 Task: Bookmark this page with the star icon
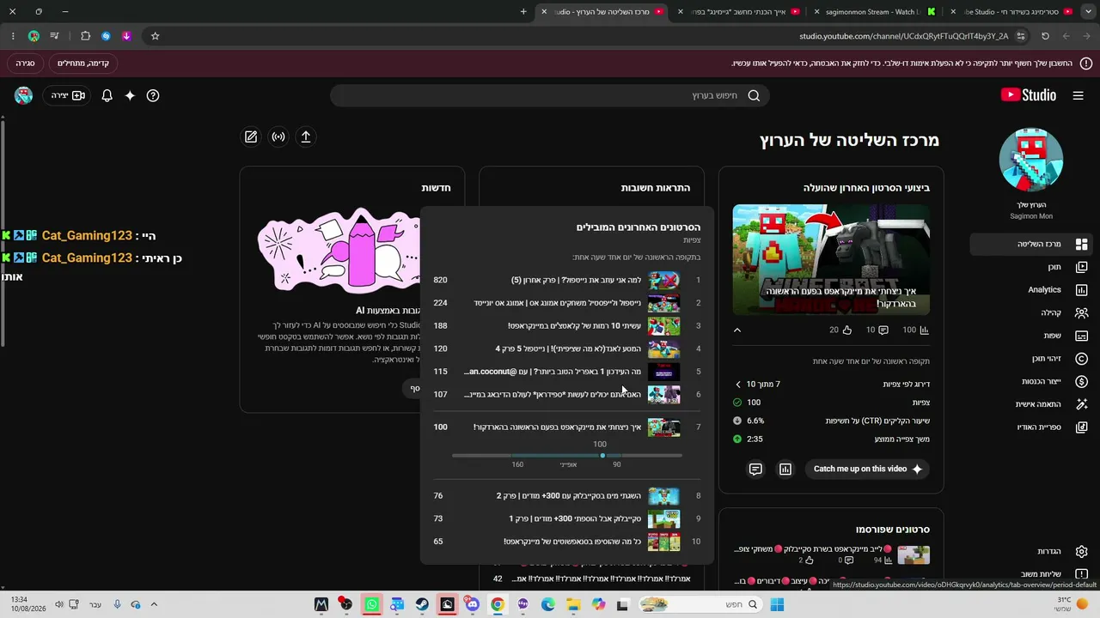[155, 36]
